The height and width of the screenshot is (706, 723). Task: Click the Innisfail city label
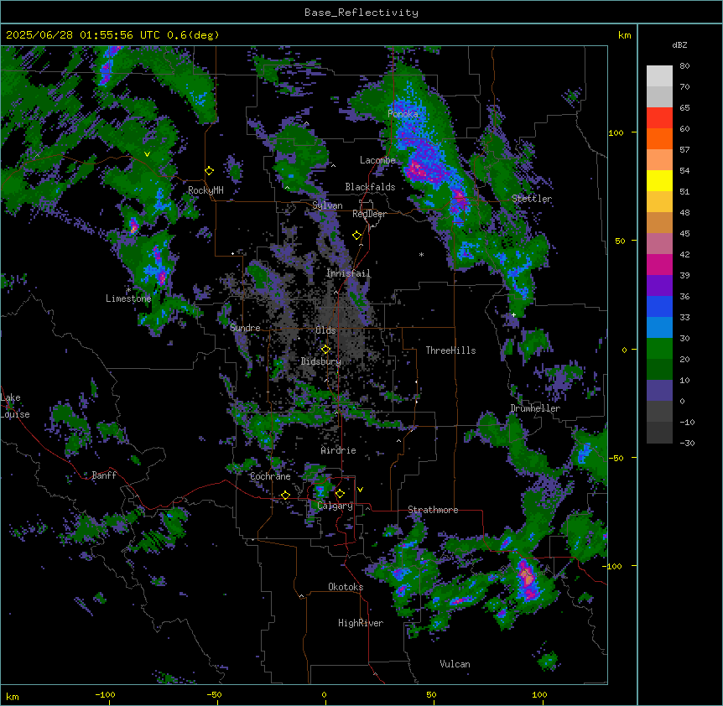348,273
